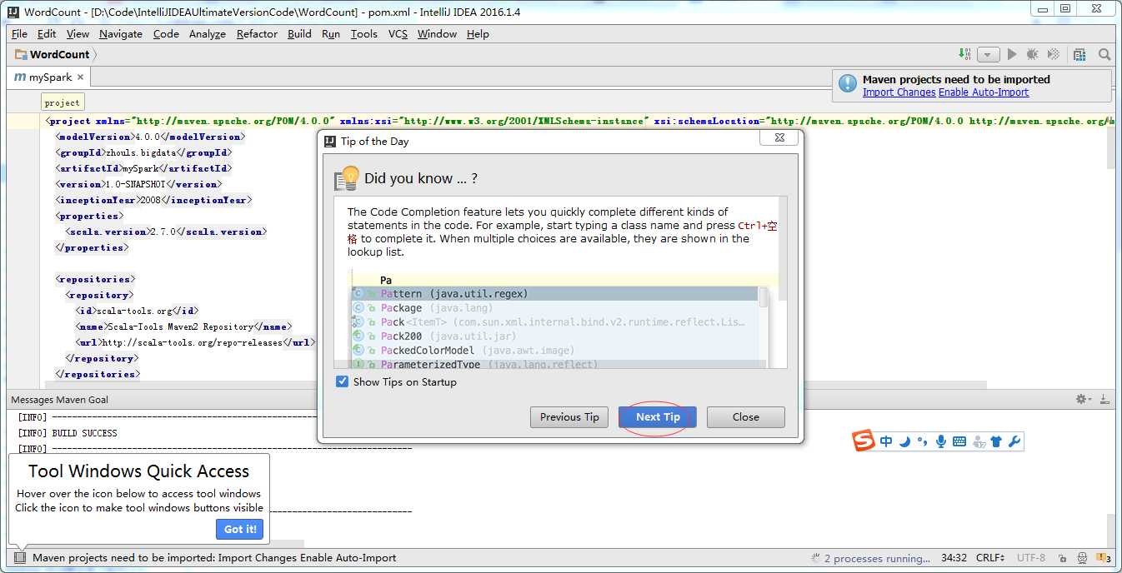
Task: Click the Run play icon
Action: click(x=1012, y=54)
